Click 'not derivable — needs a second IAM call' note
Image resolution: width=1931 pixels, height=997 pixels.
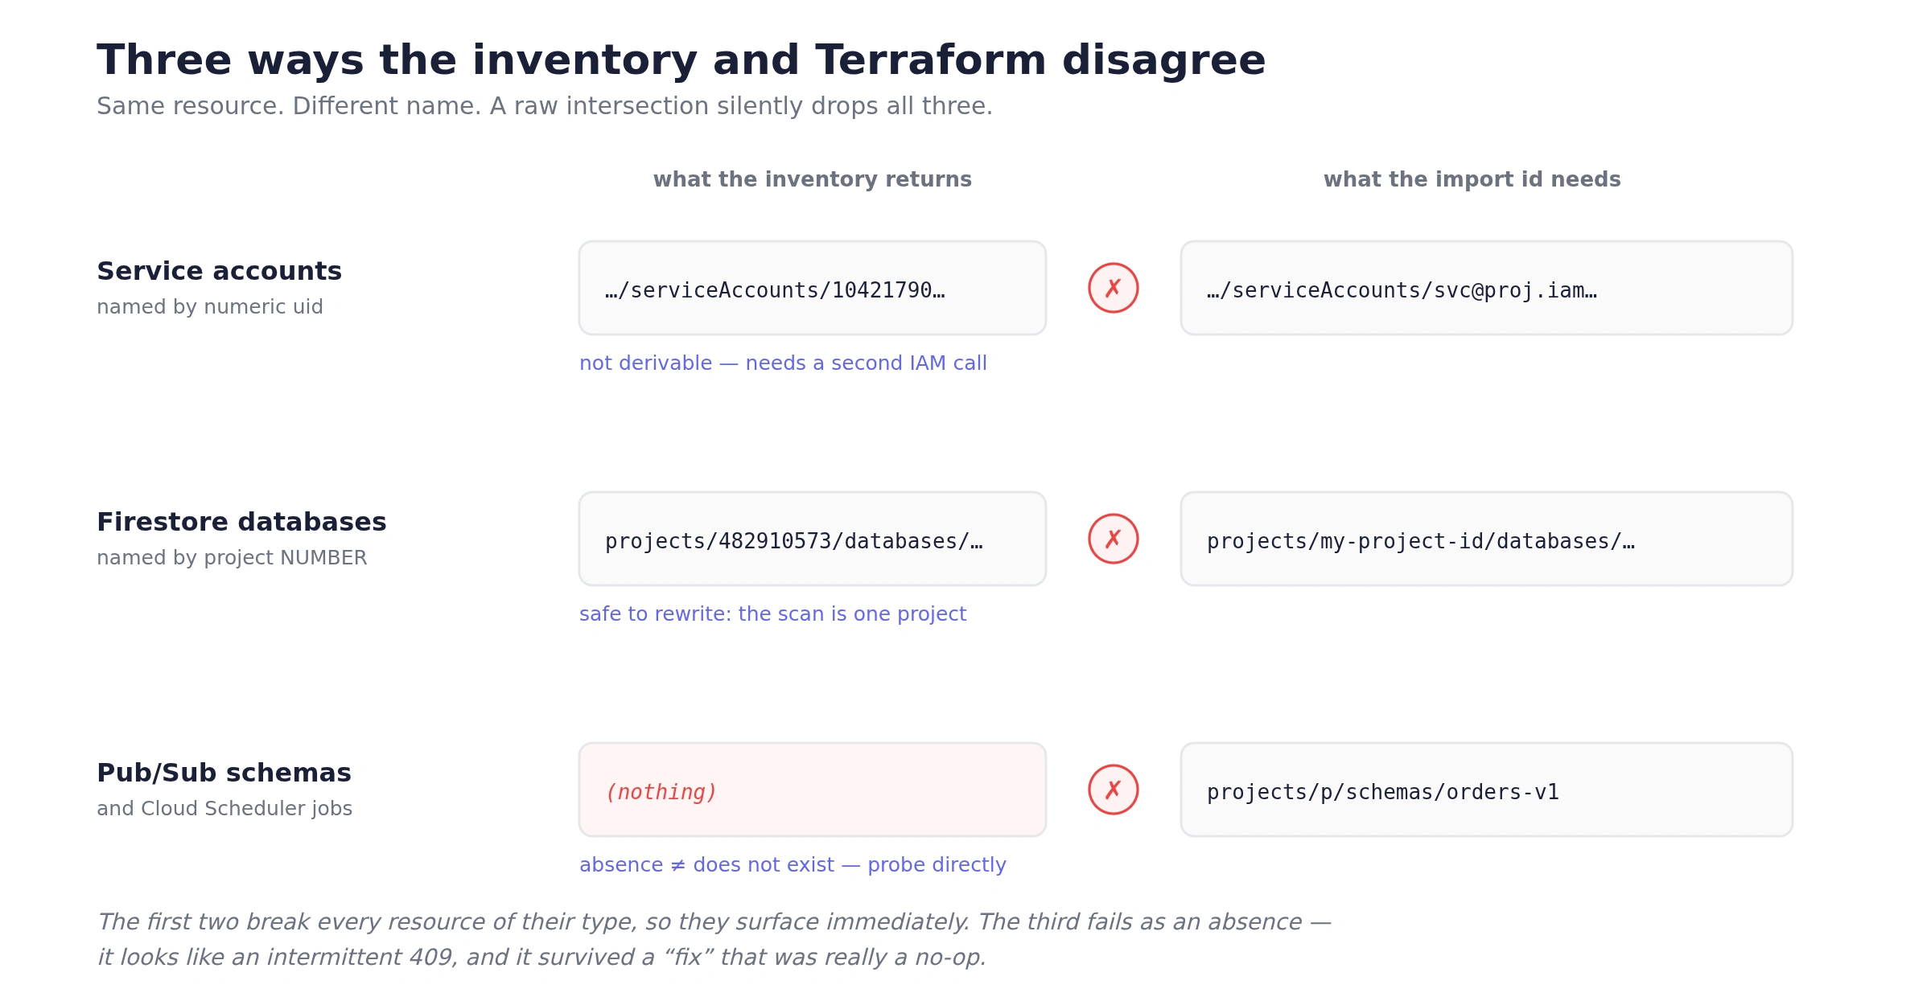click(783, 363)
